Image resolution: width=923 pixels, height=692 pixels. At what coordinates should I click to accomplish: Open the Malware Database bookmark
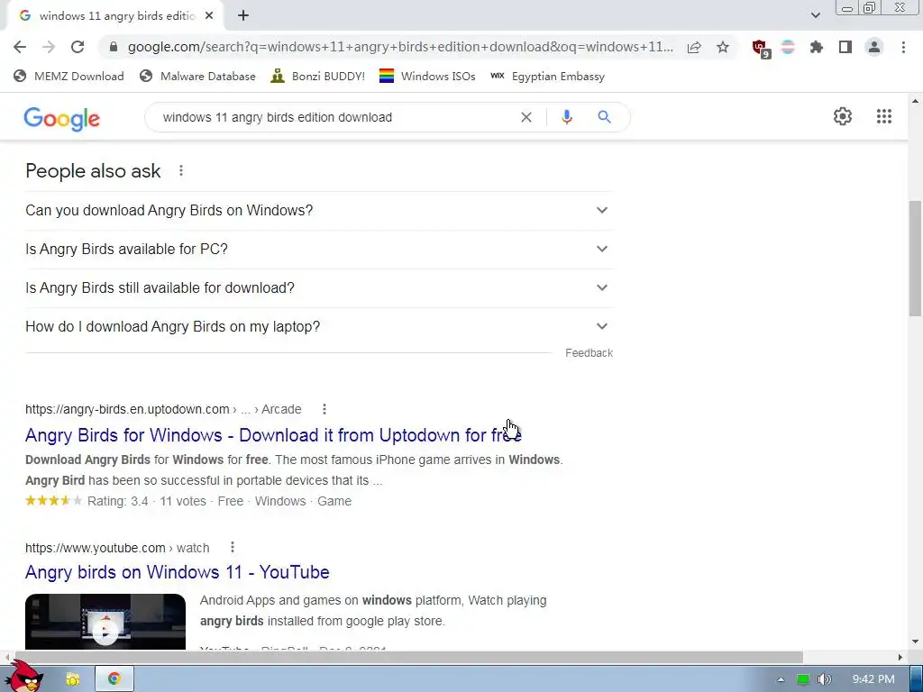tap(197, 76)
